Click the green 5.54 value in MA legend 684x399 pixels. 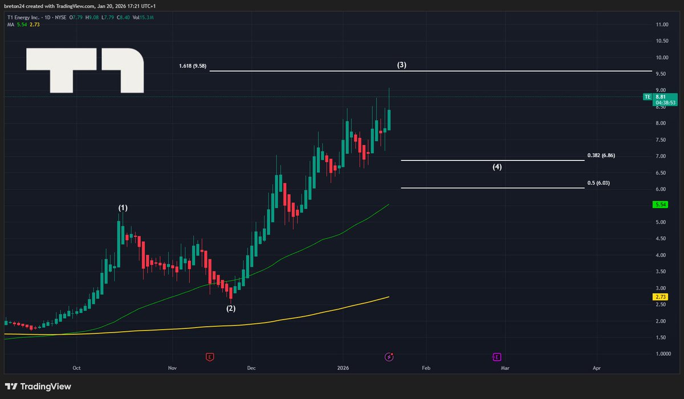pyautogui.click(x=21, y=26)
